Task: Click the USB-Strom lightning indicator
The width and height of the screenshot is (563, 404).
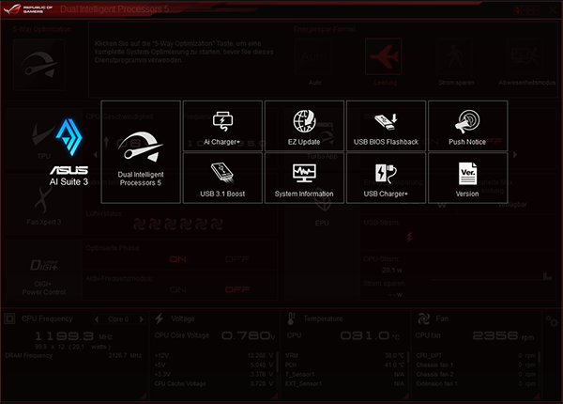Action: pos(410,237)
